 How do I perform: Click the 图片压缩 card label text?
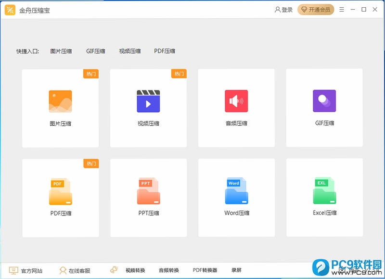(x=61, y=124)
